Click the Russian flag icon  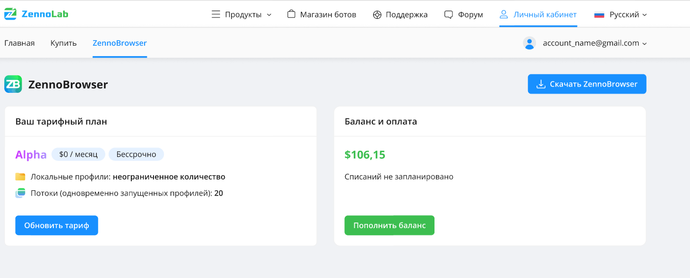click(599, 15)
